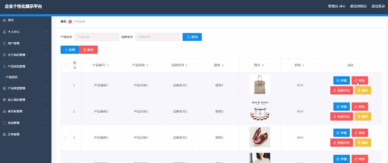
Task: Click yellow 删除 button for 产品名称1
Action: click(x=363, y=90)
